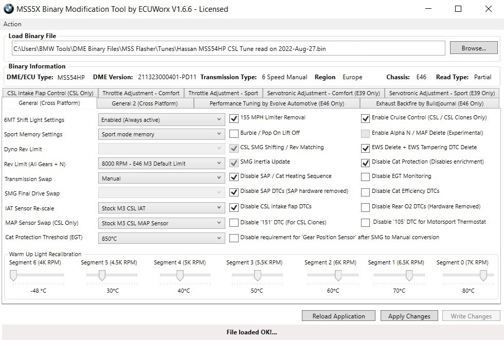The image size is (504, 340).
Task: Expand Sport Memory Settings dropdown
Action: pyautogui.click(x=161, y=134)
